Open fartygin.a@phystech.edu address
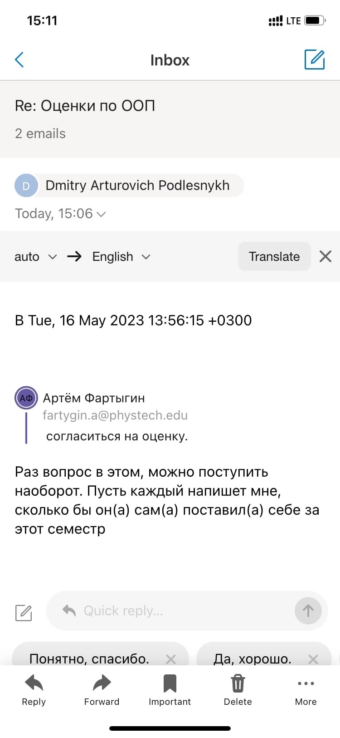This screenshot has height=738, width=340. point(115,415)
